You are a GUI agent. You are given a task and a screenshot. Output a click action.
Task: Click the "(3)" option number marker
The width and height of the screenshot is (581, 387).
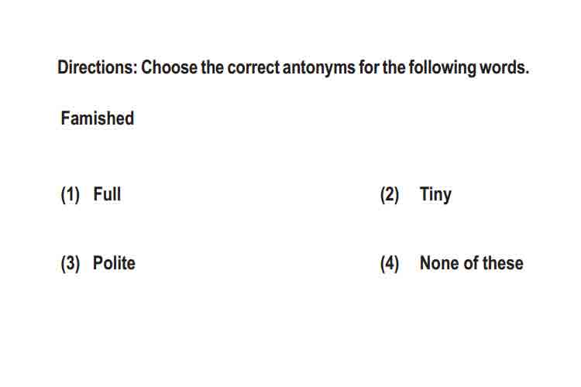pyautogui.click(x=70, y=264)
